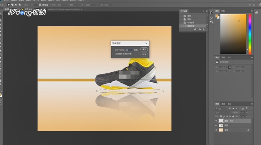Open the History panel dock icon
261x145 pixels.
coord(211,12)
